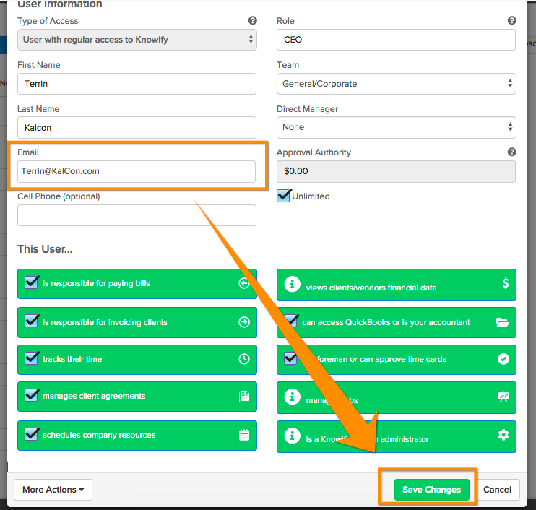This screenshot has width=536, height=510.
Task: Click the clock icon on tracks their time
Action: tap(244, 359)
